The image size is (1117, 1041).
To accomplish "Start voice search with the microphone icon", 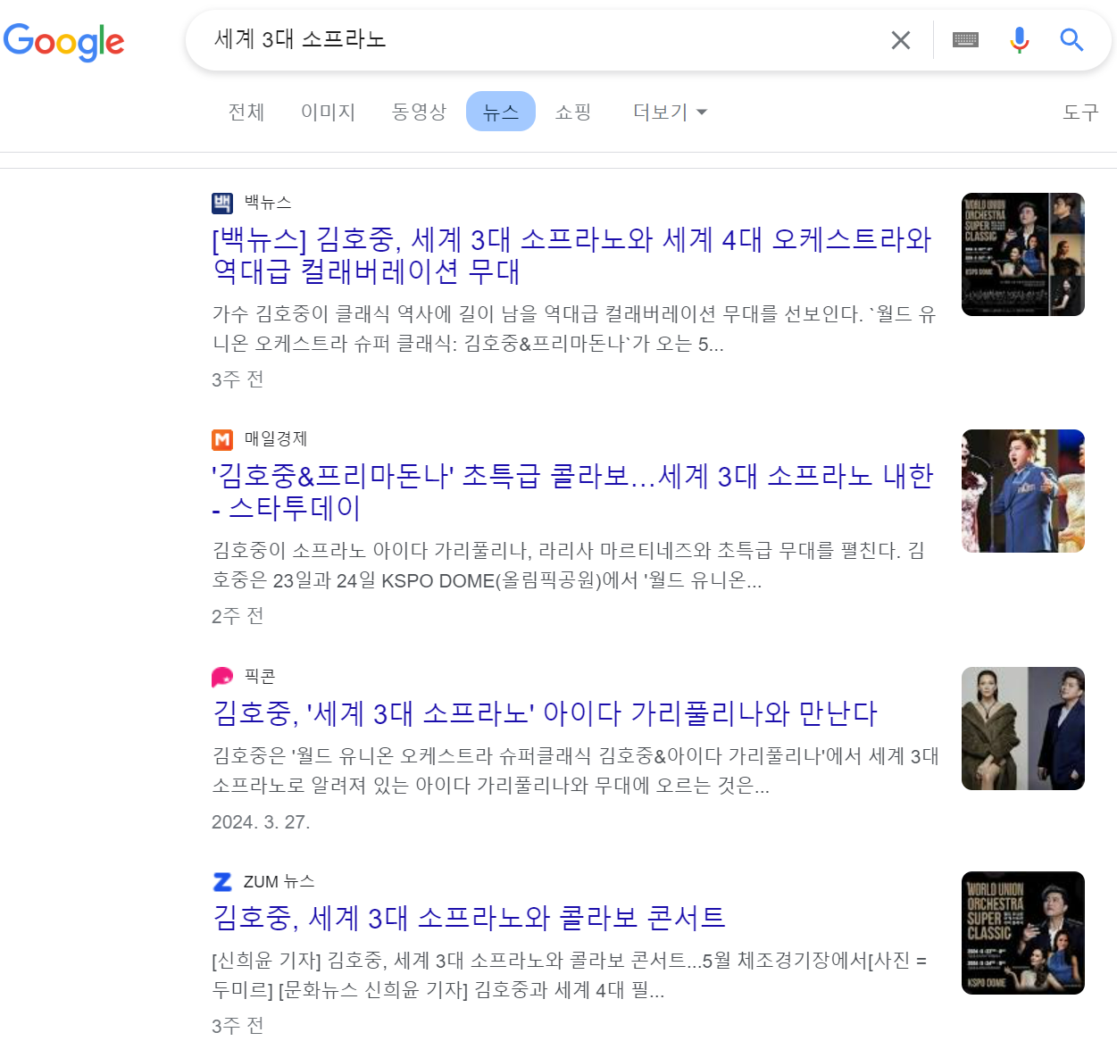I will point(1019,40).
